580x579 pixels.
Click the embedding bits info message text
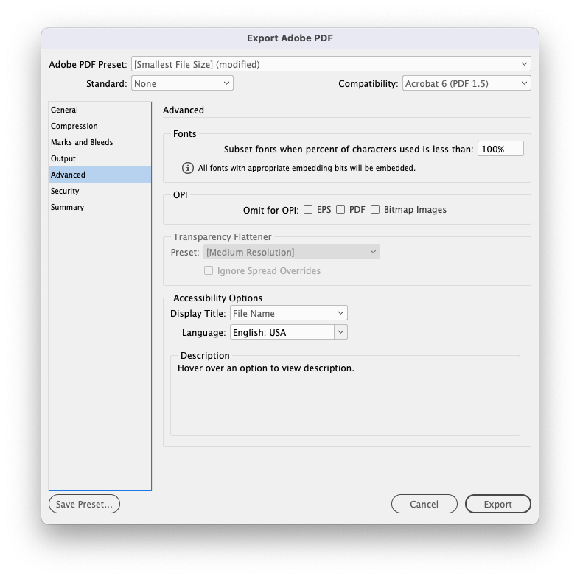[x=307, y=168]
